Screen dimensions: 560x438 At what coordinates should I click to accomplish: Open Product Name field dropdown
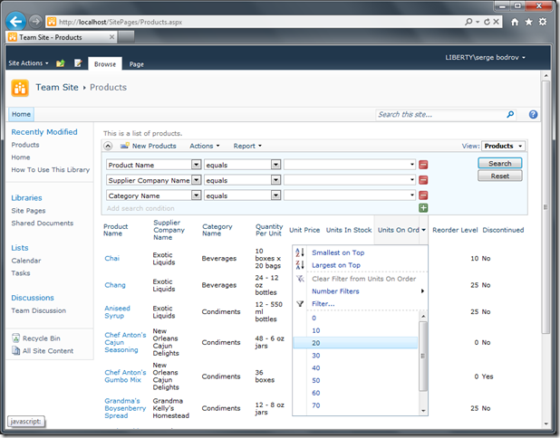click(196, 165)
